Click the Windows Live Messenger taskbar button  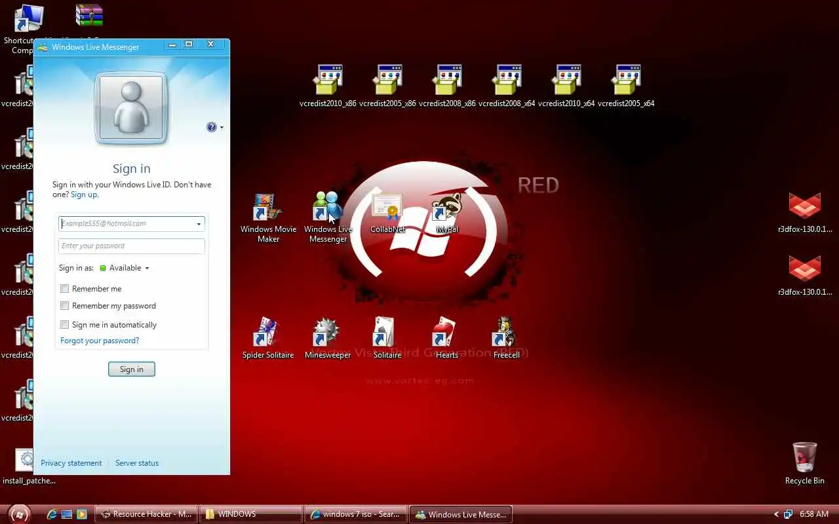coord(461,514)
